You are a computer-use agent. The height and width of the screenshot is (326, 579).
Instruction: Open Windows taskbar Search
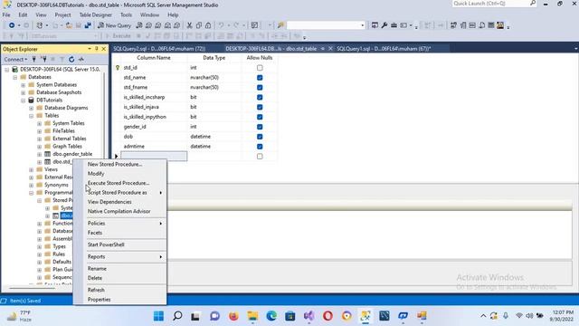(177, 316)
